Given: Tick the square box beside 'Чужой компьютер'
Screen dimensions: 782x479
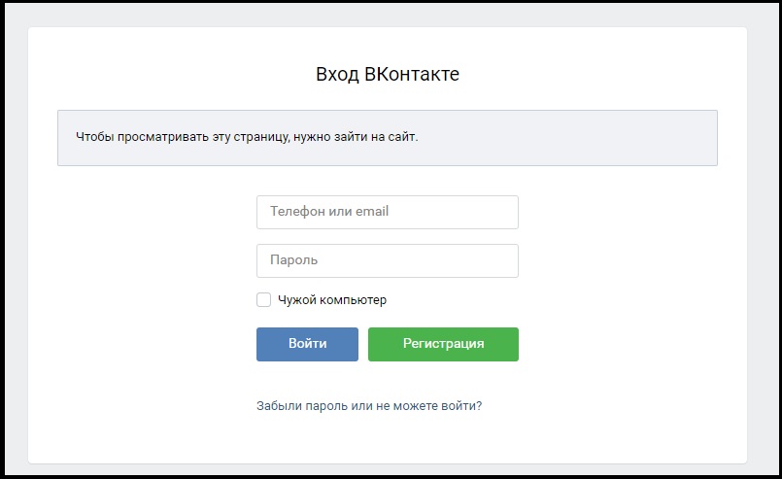Looking at the screenshot, I should pos(264,300).
